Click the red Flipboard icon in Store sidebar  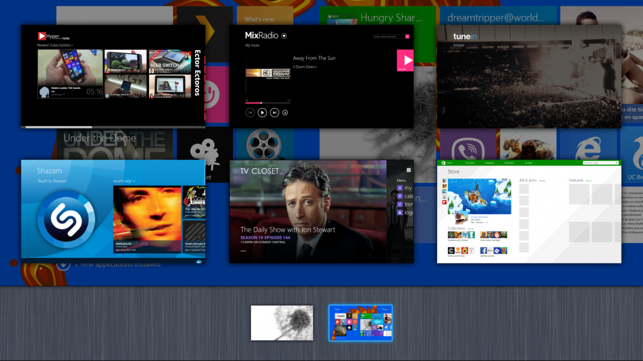pos(444,202)
